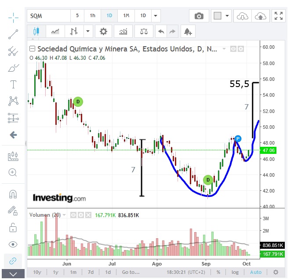The image size is (294, 280).
Task: Select area chart style
Action: pyautogui.click(x=55, y=31)
